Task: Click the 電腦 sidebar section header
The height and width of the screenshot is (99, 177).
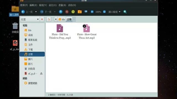Action: point(25,26)
